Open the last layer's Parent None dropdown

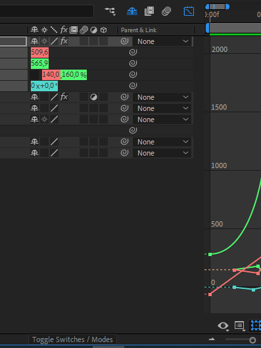(x=162, y=153)
